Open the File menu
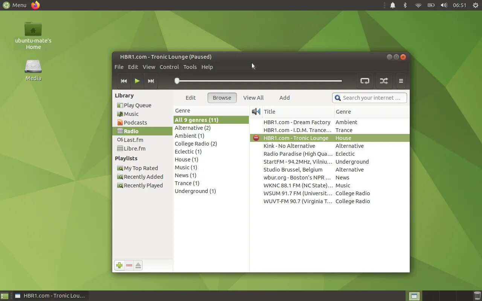 pos(119,67)
